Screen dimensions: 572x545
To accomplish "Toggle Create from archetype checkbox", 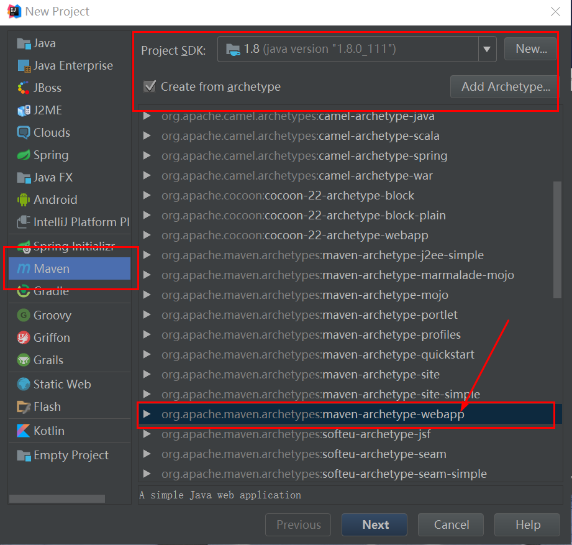I will click(x=150, y=87).
